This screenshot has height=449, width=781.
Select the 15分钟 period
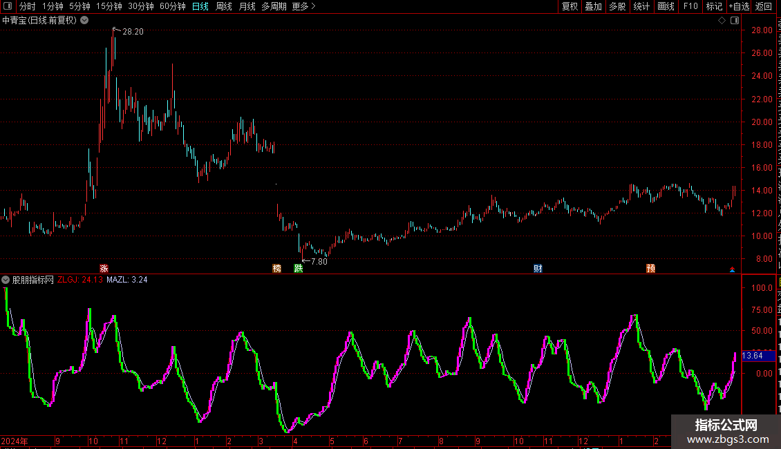(x=109, y=6)
